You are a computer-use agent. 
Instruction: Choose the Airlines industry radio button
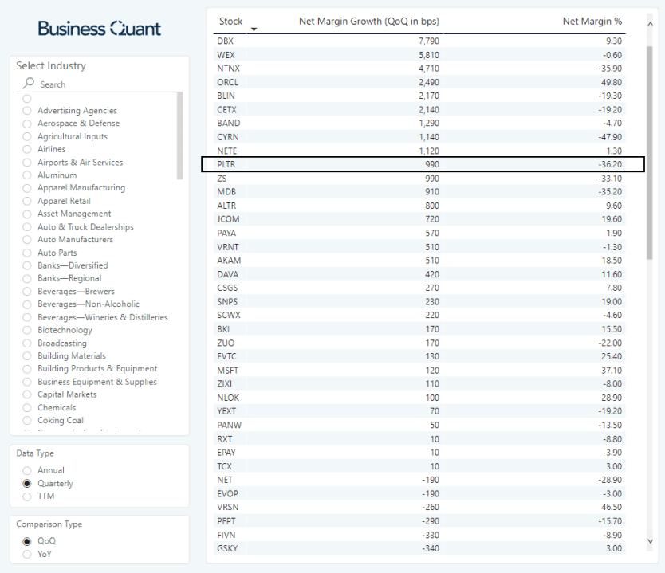(x=27, y=149)
